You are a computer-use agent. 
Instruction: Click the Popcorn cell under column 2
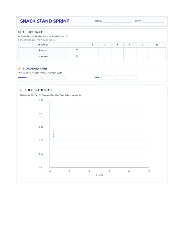click(x=92, y=51)
